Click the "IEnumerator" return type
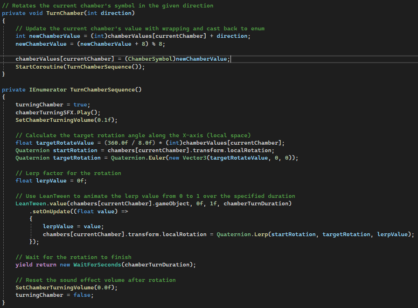The image size is (418, 308). click(48, 90)
